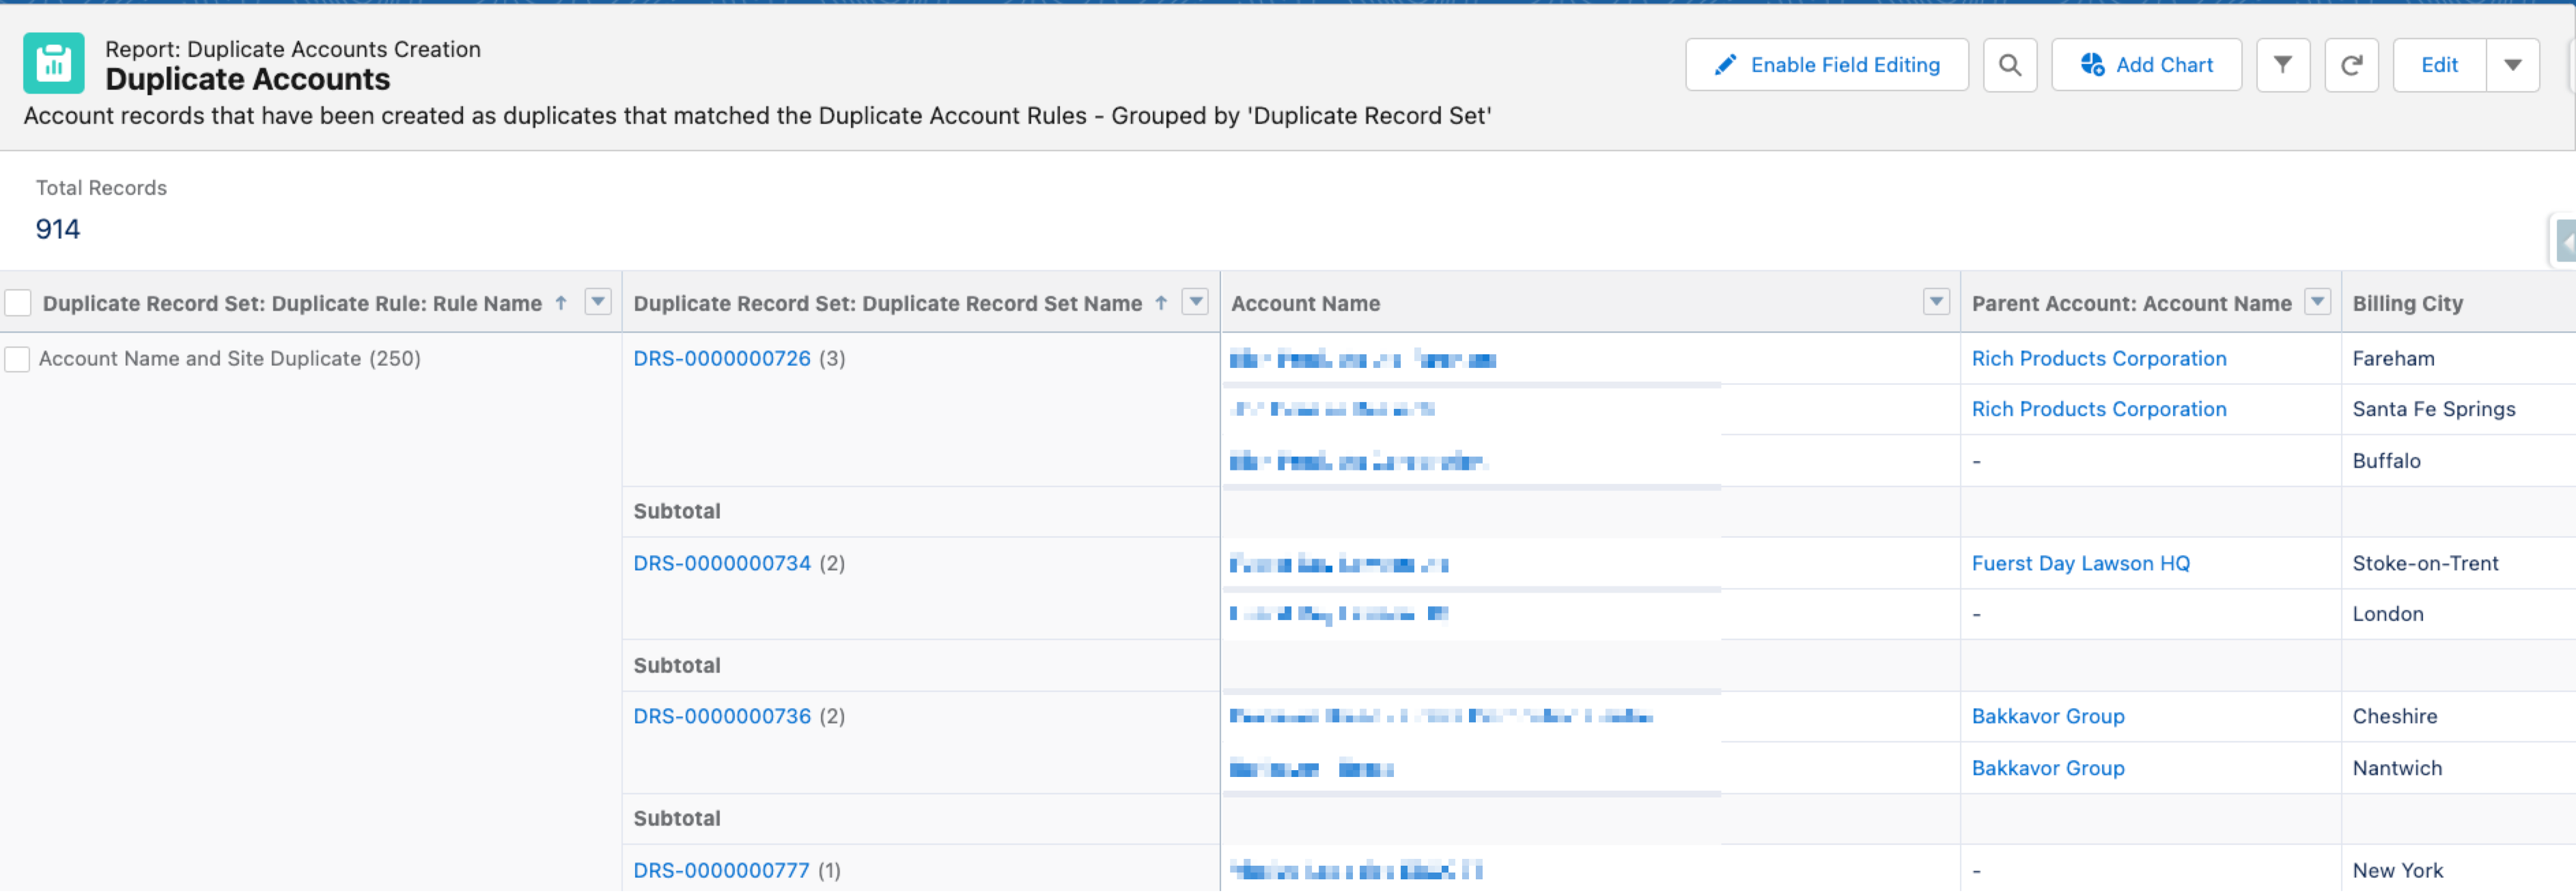Viewport: 2576px width, 893px height.
Task: Open record set DRS-0000000777
Action: click(x=721, y=871)
